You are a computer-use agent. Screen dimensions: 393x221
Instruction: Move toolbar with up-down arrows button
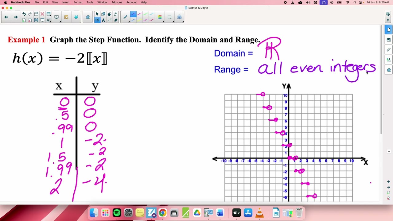coord(388,20)
